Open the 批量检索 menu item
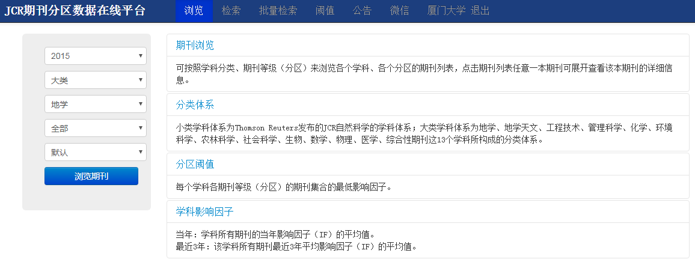 tap(278, 11)
